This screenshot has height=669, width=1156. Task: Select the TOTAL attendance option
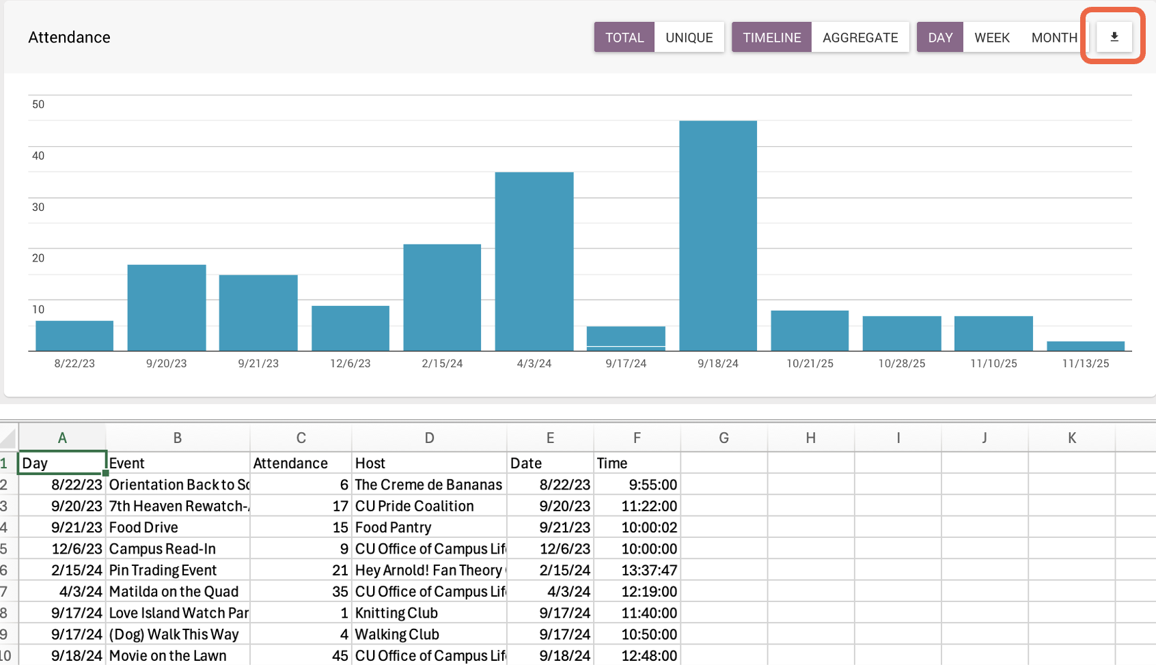[x=624, y=38]
